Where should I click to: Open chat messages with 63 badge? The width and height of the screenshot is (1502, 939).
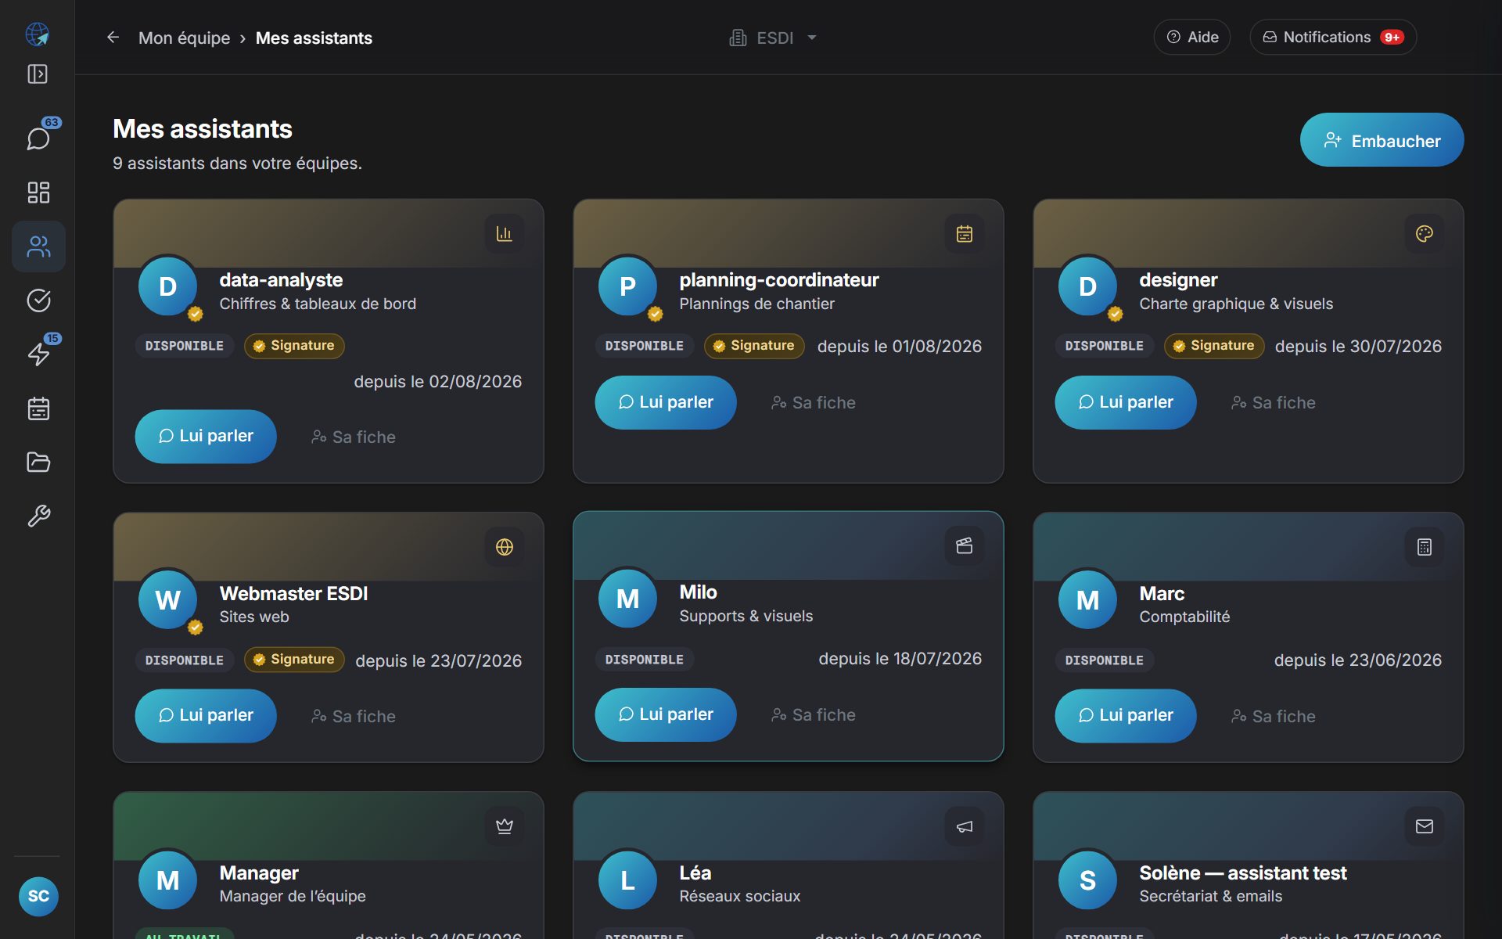pyautogui.click(x=38, y=139)
